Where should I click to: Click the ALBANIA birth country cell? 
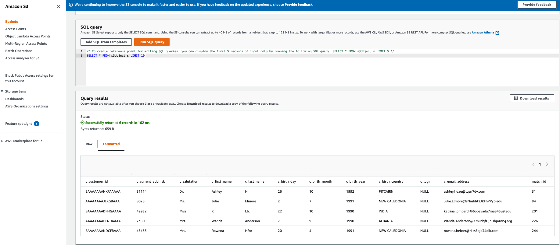point(386,221)
